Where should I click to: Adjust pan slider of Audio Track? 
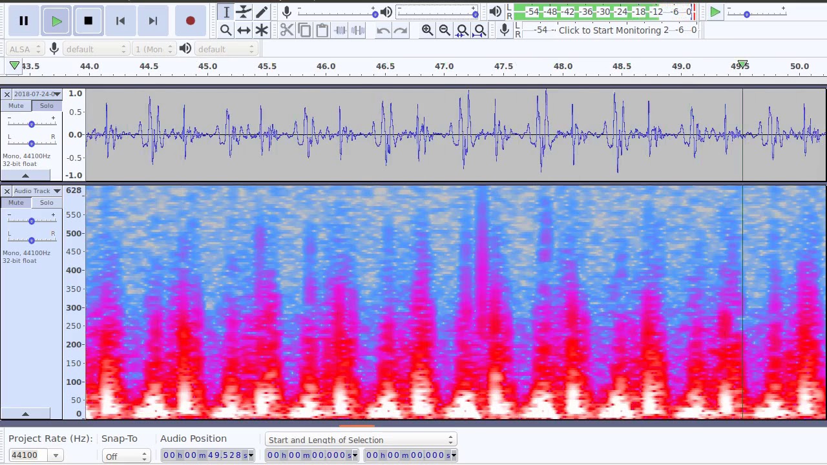click(x=31, y=240)
